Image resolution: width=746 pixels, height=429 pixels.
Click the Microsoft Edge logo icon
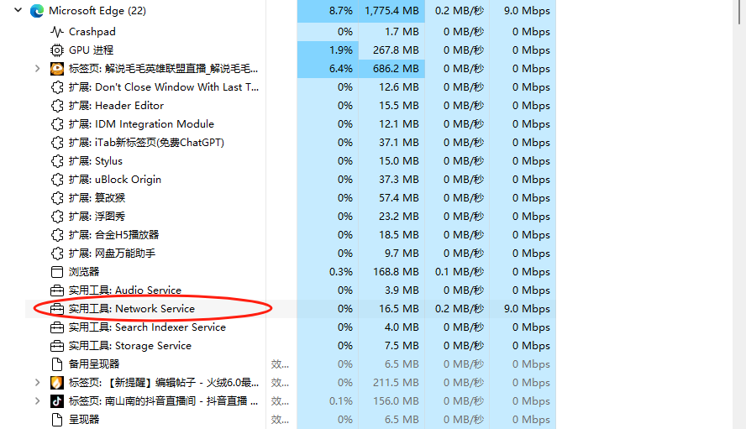click(36, 11)
